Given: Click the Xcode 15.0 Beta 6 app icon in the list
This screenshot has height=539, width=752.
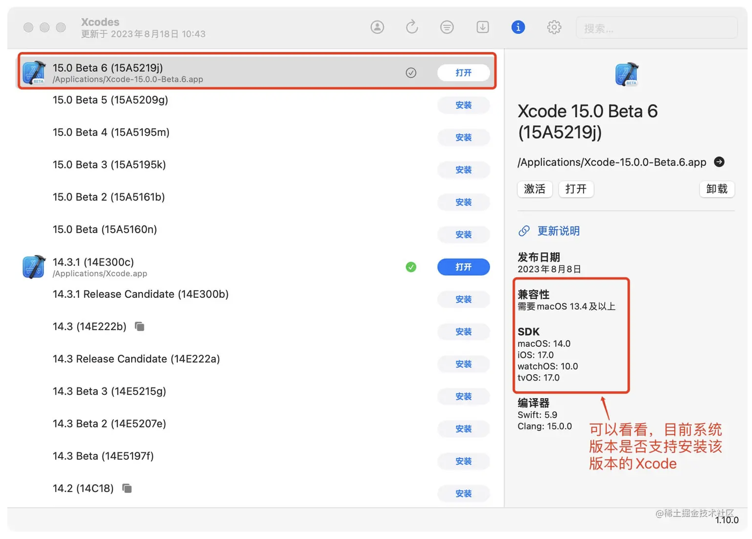Looking at the screenshot, I should click(x=34, y=72).
